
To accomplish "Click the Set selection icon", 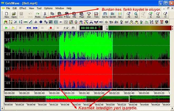I will pyautogui.click(x=120, y=15).
